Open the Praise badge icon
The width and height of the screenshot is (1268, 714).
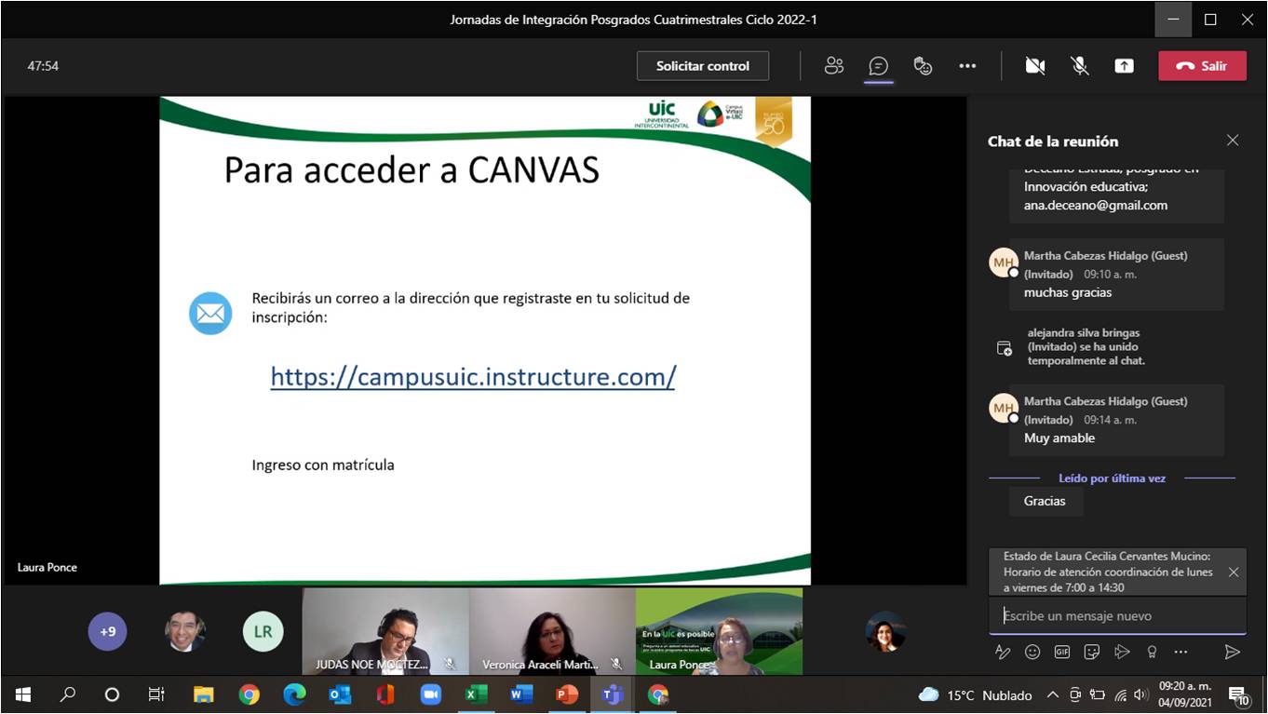pyautogui.click(x=1152, y=653)
